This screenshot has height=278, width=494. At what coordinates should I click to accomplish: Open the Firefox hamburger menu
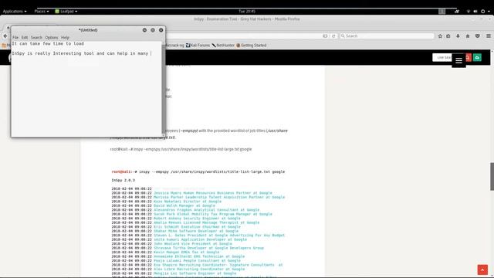489,36
